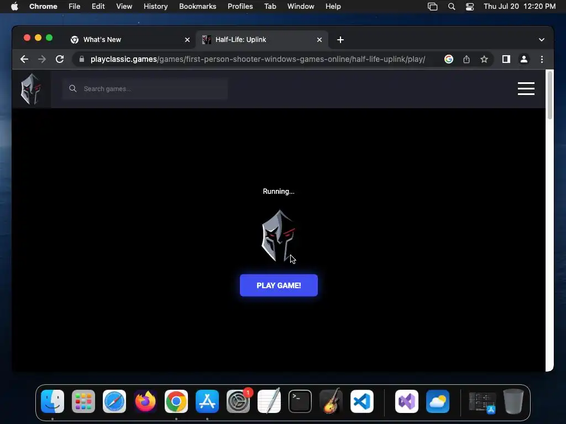Launch Visual Studio Code from the Dock
This screenshot has height=424, width=566.
362,401
